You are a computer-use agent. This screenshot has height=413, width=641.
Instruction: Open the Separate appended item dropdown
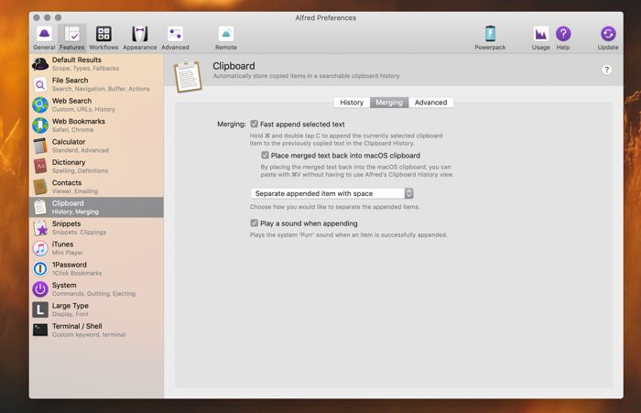(331, 193)
